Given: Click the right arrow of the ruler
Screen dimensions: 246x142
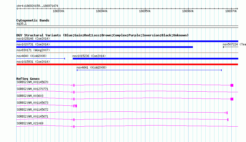Looking at the screenshot, I should [237, 9].
